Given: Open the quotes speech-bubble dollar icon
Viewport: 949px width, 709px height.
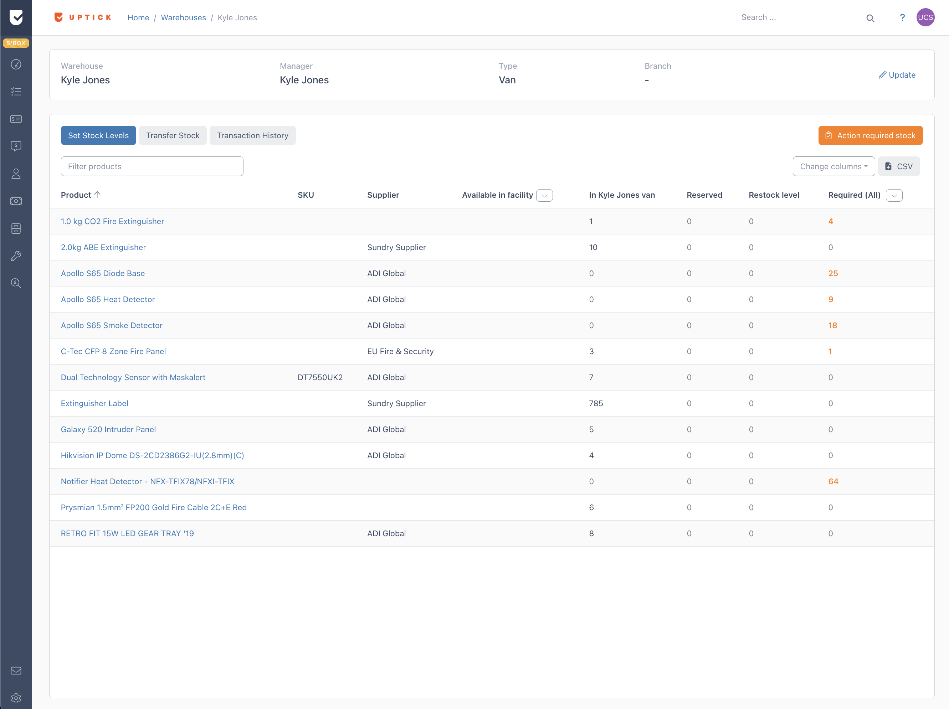Looking at the screenshot, I should pos(16,146).
